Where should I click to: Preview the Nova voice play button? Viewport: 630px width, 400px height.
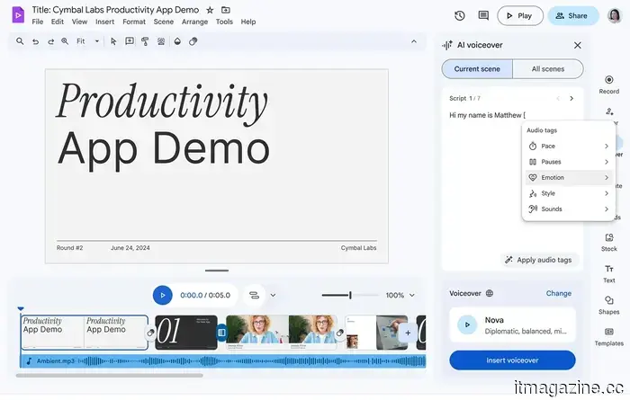pos(467,325)
